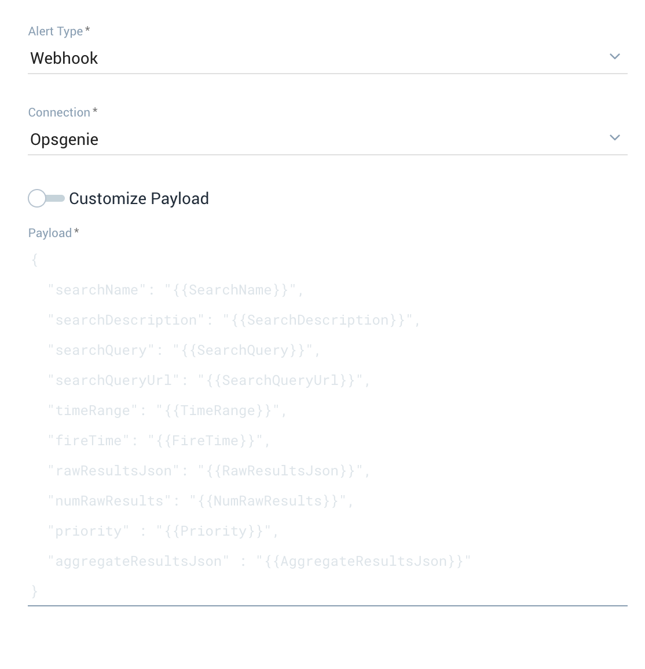Click inside the Payload editor area

coord(232,406)
